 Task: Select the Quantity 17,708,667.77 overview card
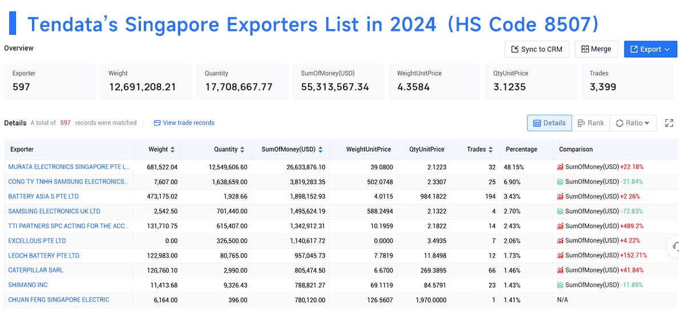[242, 82]
